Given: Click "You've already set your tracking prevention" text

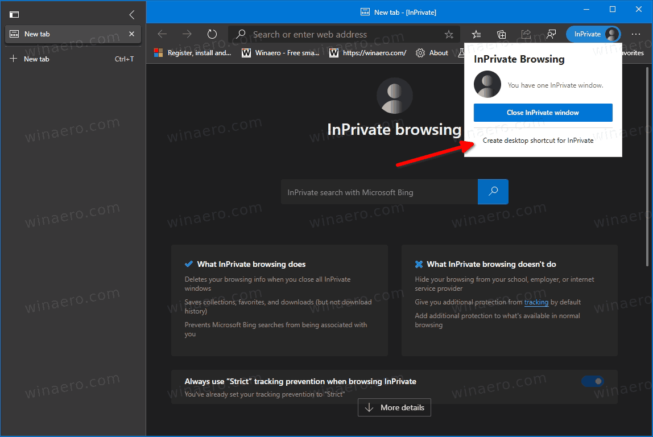Looking at the screenshot, I should click(x=264, y=394).
